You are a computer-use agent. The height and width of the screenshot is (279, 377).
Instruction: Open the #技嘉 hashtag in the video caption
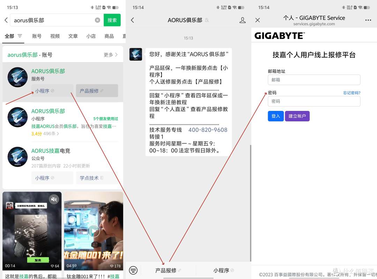(113, 276)
